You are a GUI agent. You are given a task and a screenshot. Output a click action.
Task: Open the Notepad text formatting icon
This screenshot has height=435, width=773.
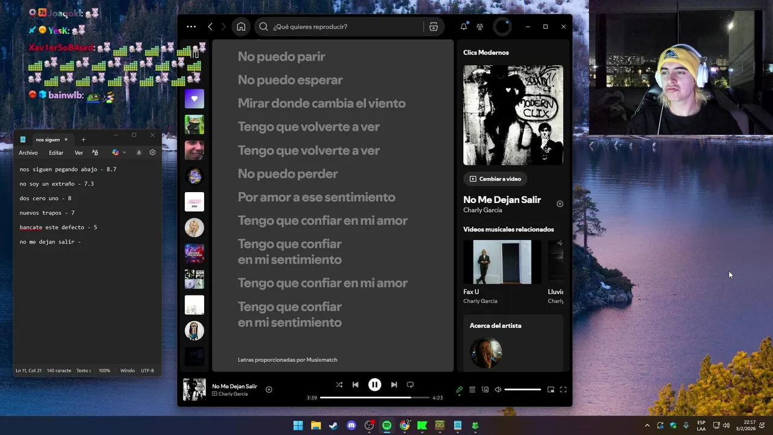(95, 153)
